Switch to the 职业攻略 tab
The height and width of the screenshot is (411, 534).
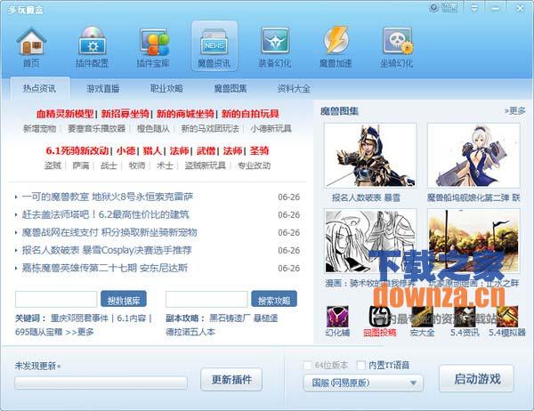(166, 89)
